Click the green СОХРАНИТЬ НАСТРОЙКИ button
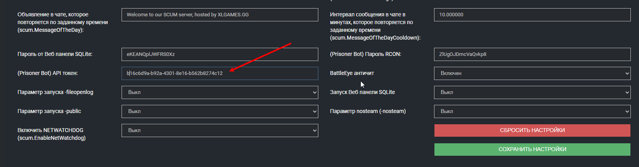 532,150
